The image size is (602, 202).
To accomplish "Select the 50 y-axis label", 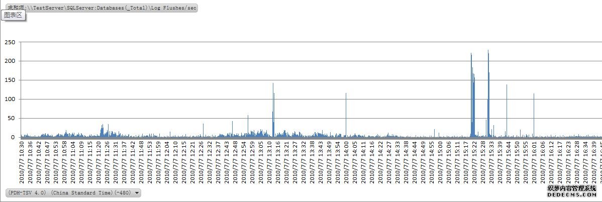I will (x=11, y=119).
